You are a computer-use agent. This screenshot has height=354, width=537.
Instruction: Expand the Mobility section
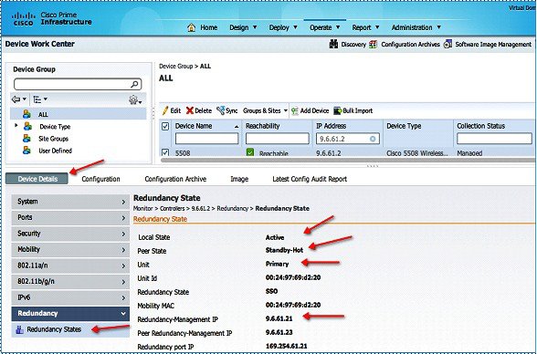click(70, 250)
